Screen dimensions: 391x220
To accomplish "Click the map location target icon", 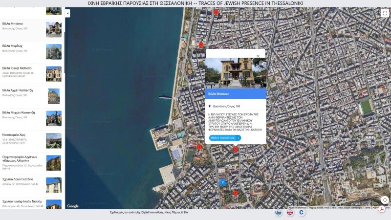I will (385, 200).
